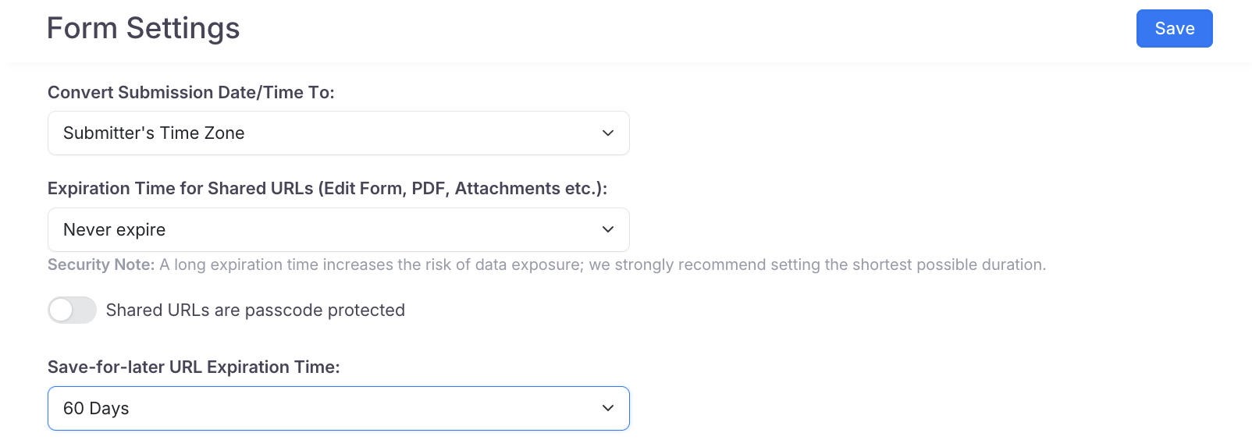Click the grey track of the passcode switch
Image resolution: width=1252 pixels, height=440 pixels.
85,310
